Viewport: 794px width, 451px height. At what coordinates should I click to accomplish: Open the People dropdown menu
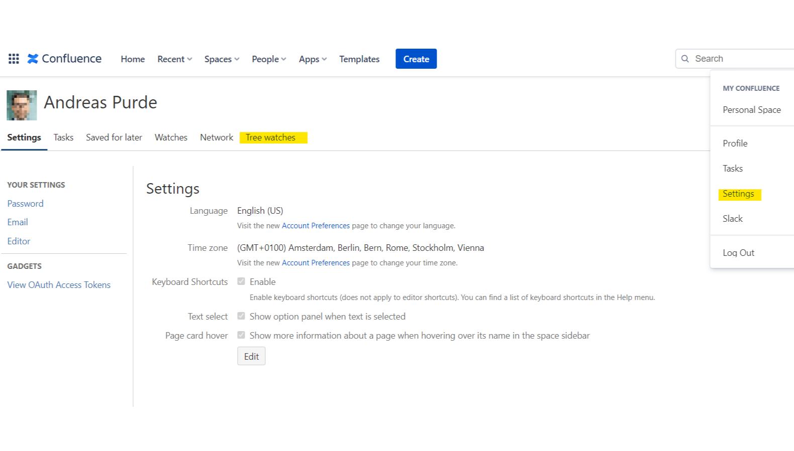[269, 59]
